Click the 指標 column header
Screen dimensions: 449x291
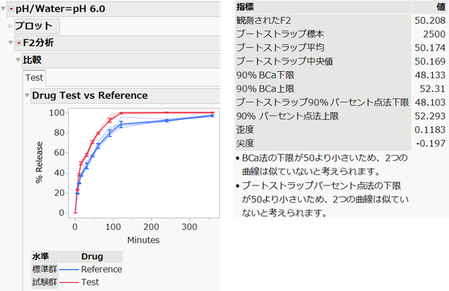pyautogui.click(x=245, y=7)
